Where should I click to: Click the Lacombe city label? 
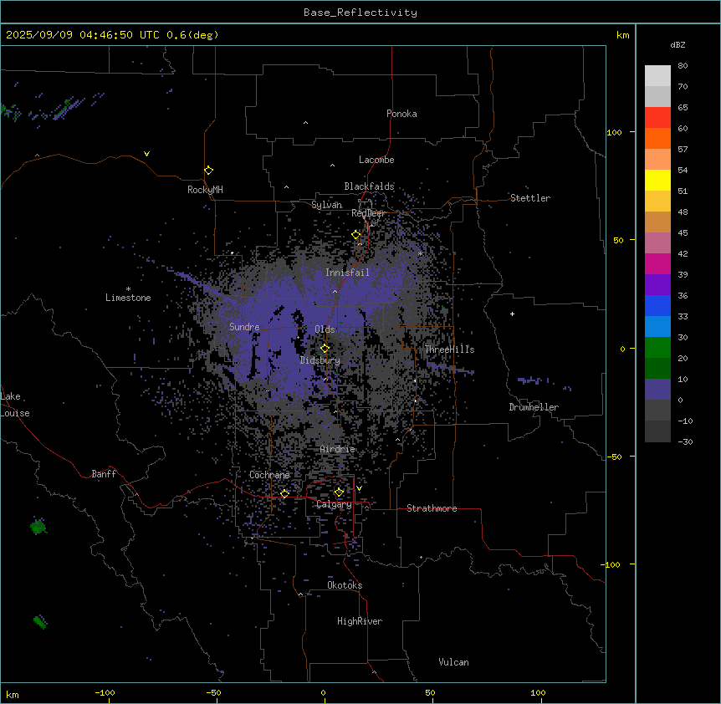coord(376,160)
